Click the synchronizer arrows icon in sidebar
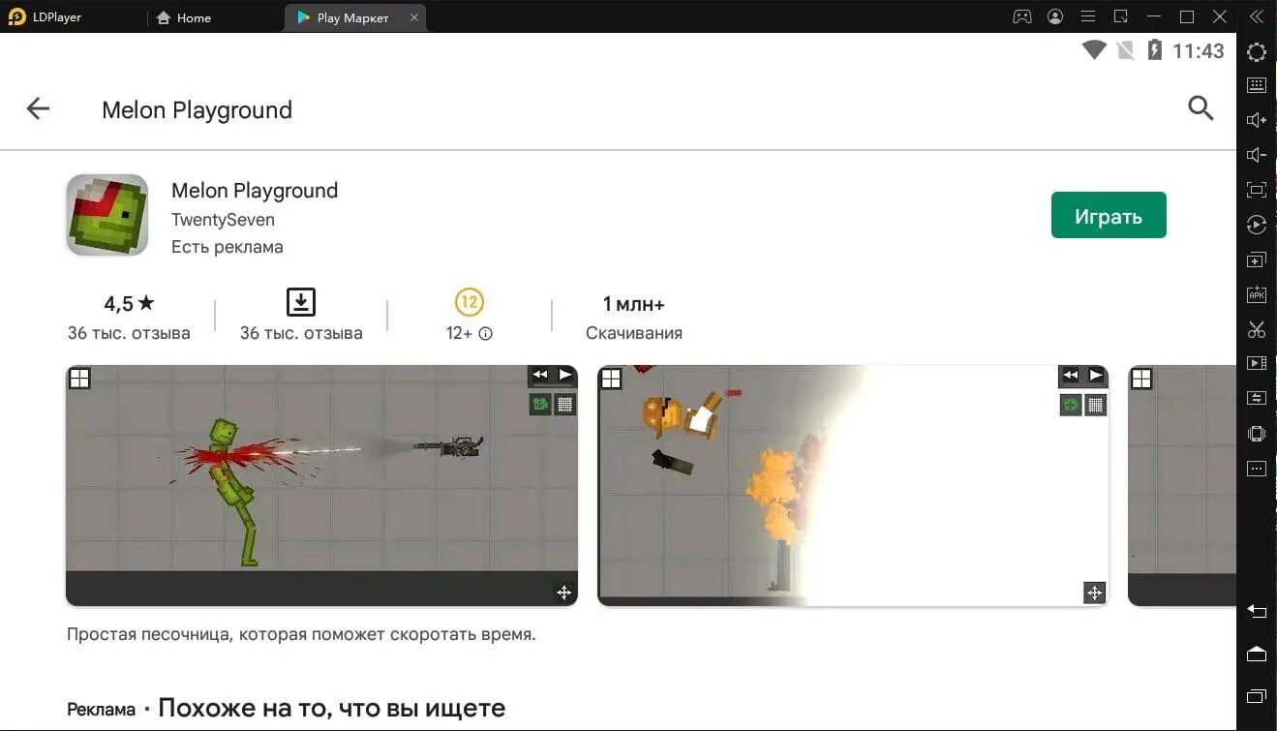This screenshot has width=1277, height=731. (1257, 398)
